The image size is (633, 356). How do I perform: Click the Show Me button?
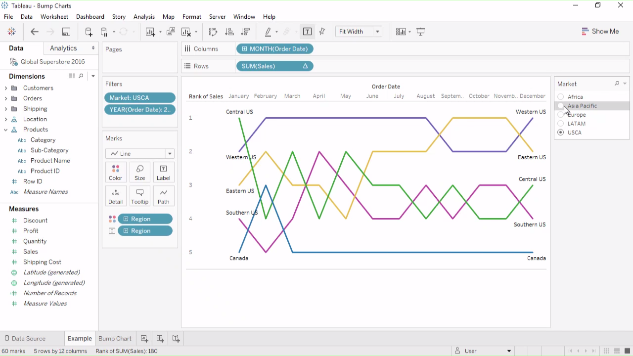(600, 31)
